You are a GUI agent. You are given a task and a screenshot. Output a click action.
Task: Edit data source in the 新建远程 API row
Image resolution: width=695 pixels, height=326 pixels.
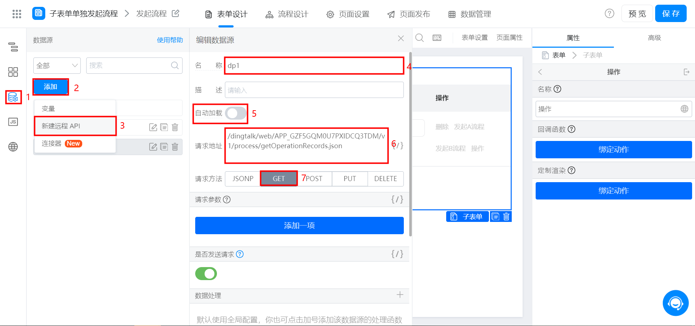[153, 127]
